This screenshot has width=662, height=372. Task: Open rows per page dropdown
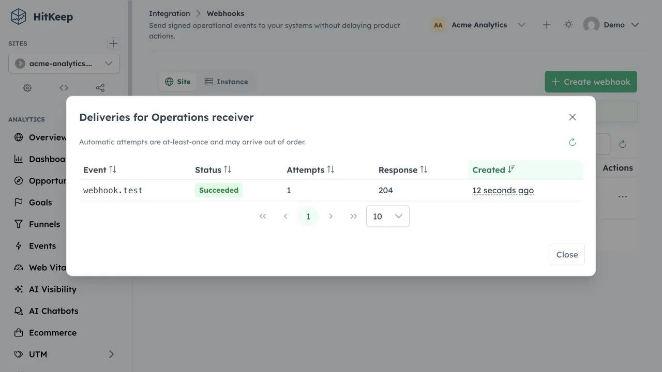pyautogui.click(x=388, y=216)
